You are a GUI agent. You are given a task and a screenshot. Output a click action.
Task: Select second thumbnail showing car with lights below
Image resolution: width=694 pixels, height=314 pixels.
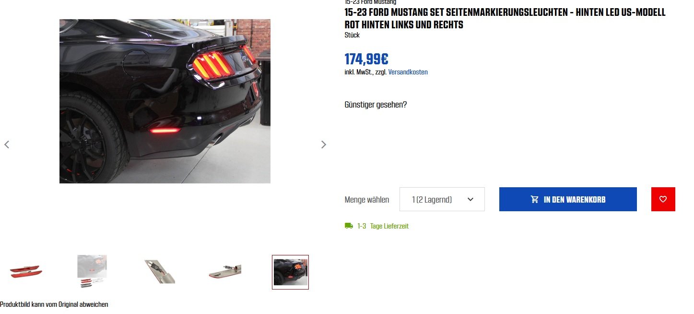pos(92,271)
